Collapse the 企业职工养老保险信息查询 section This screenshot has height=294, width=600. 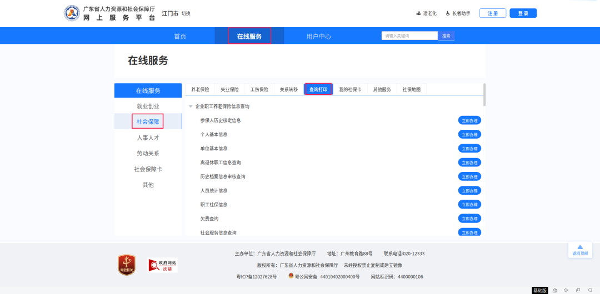pos(191,106)
